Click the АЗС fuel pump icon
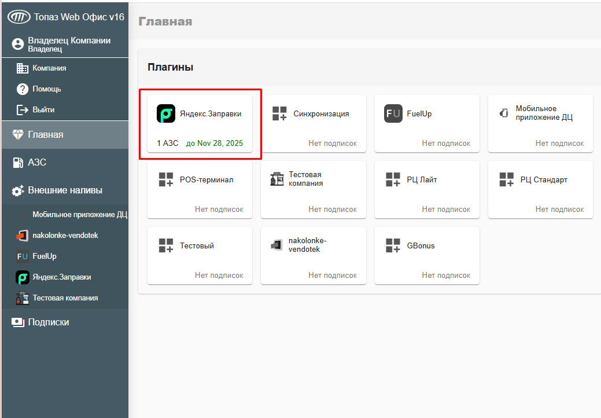The image size is (601, 418). point(17,163)
